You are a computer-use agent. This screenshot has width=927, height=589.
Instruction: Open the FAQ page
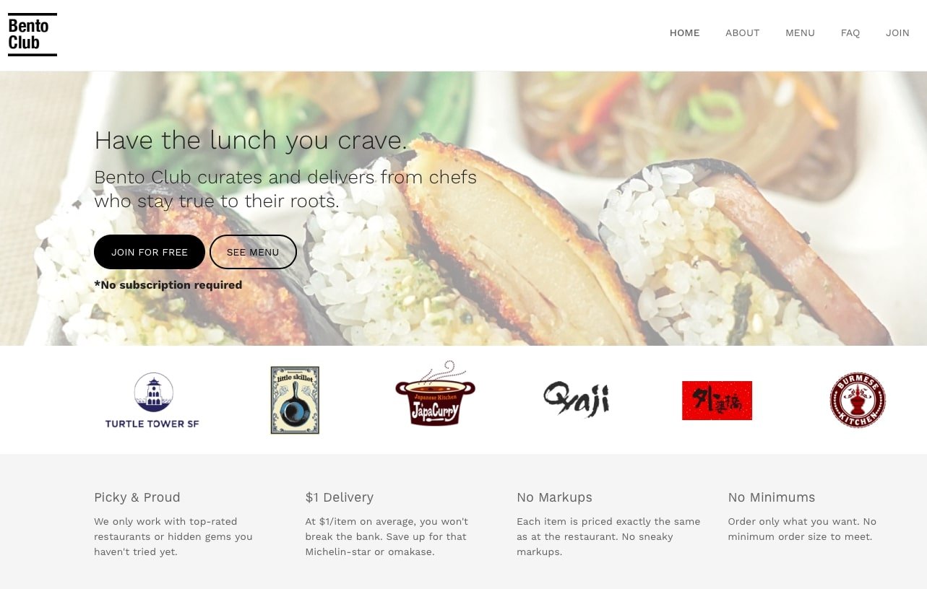(x=850, y=33)
